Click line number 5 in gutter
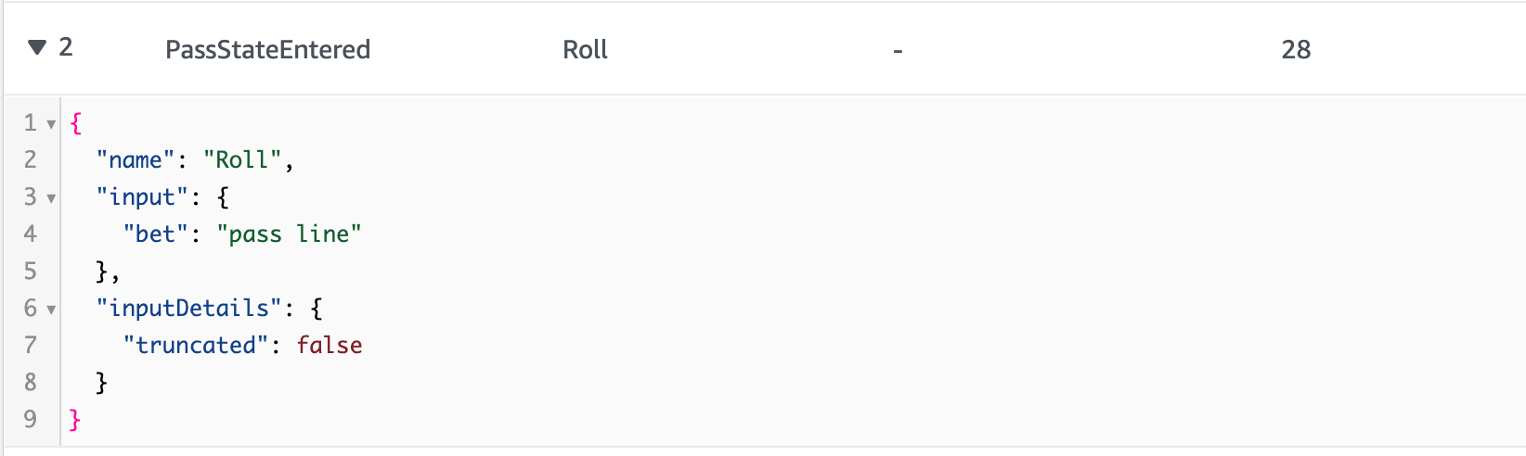Image resolution: width=1526 pixels, height=456 pixels. tap(31, 272)
